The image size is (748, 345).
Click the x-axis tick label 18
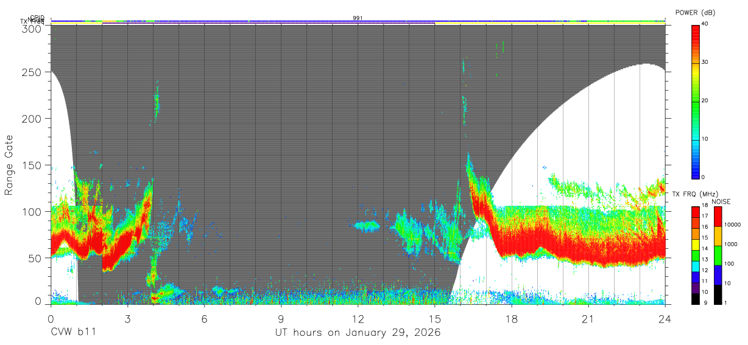click(x=511, y=318)
